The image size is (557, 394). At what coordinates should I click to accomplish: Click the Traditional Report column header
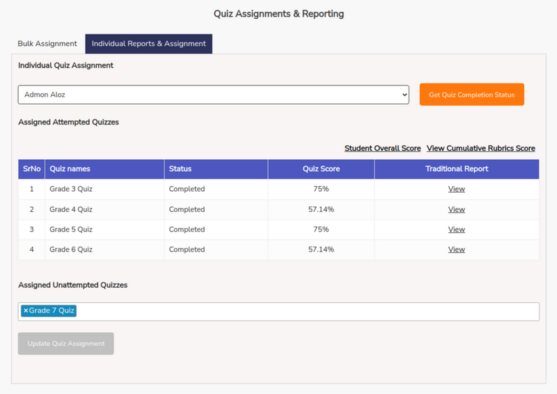click(457, 169)
